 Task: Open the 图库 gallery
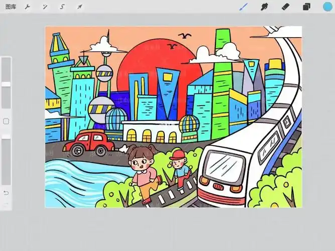click(10, 7)
